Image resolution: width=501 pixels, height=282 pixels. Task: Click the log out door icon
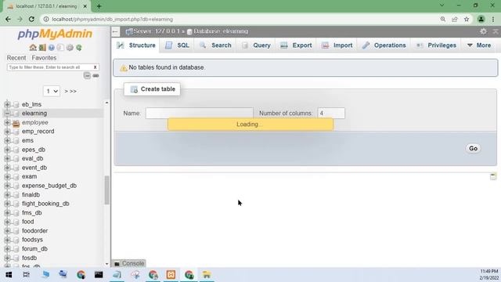[42, 48]
